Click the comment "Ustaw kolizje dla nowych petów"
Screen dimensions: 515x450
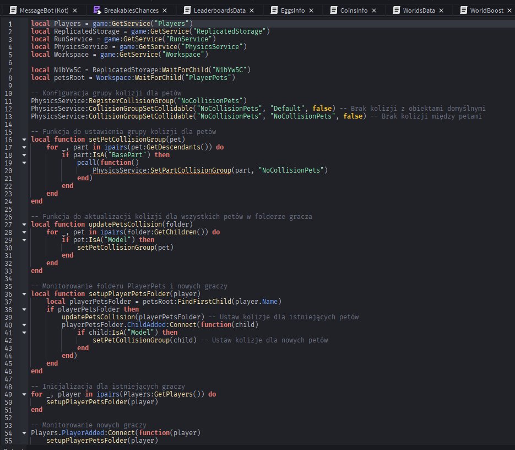point(270,340)
